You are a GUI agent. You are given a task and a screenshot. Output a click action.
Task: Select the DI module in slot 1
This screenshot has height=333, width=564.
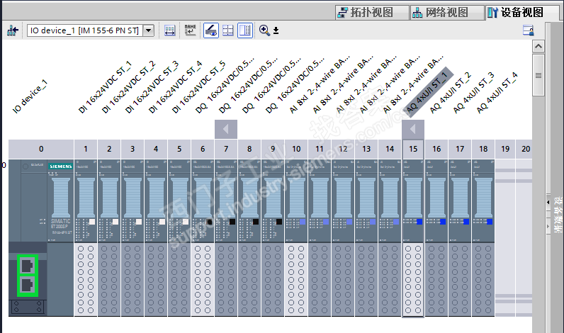click(x=86, y=201)
